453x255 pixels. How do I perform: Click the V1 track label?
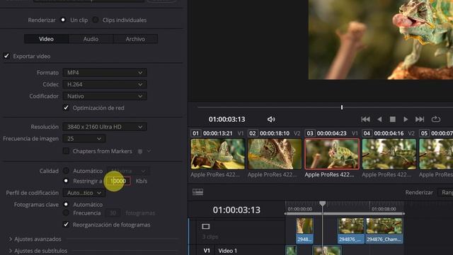(207, 251)
